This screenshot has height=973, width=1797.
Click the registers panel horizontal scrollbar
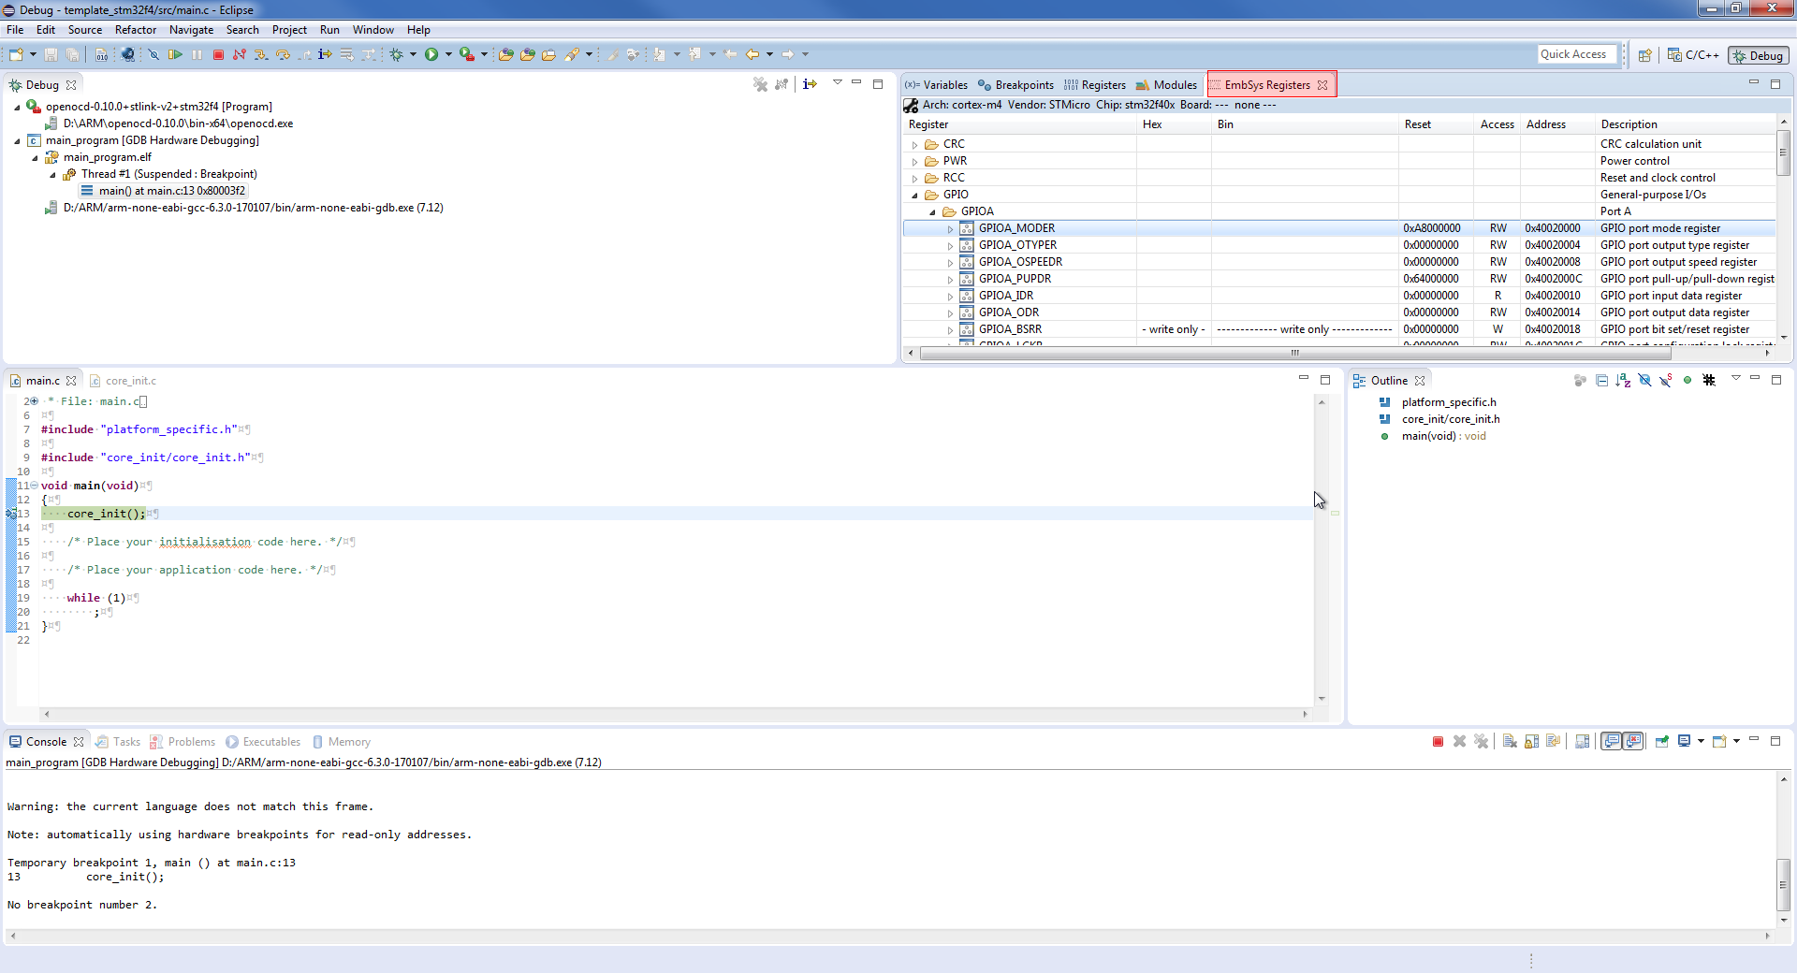click(x=1294, y=354)
